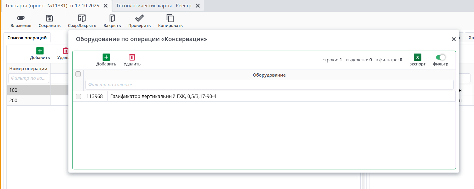Click the Проверить checkmark icon
This screenshot has width=474, height=189.
tap(139, 18)
